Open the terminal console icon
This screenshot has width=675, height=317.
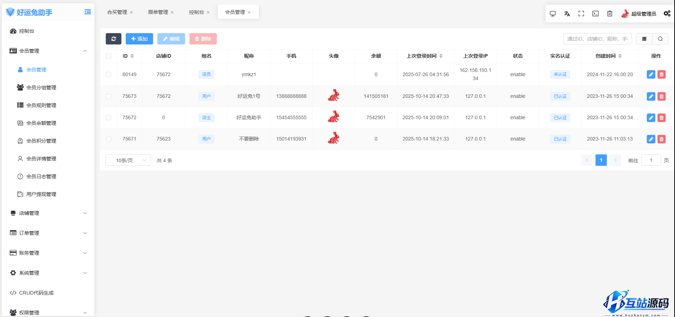tap(595, 14)
